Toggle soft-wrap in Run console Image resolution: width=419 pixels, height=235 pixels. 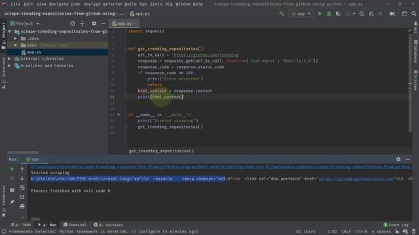[x=22, y=187]
